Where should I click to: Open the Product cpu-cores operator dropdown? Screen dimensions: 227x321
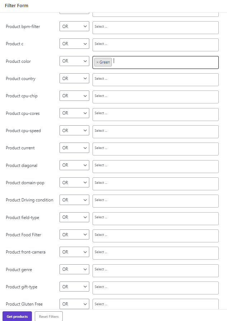coord(74,113)
